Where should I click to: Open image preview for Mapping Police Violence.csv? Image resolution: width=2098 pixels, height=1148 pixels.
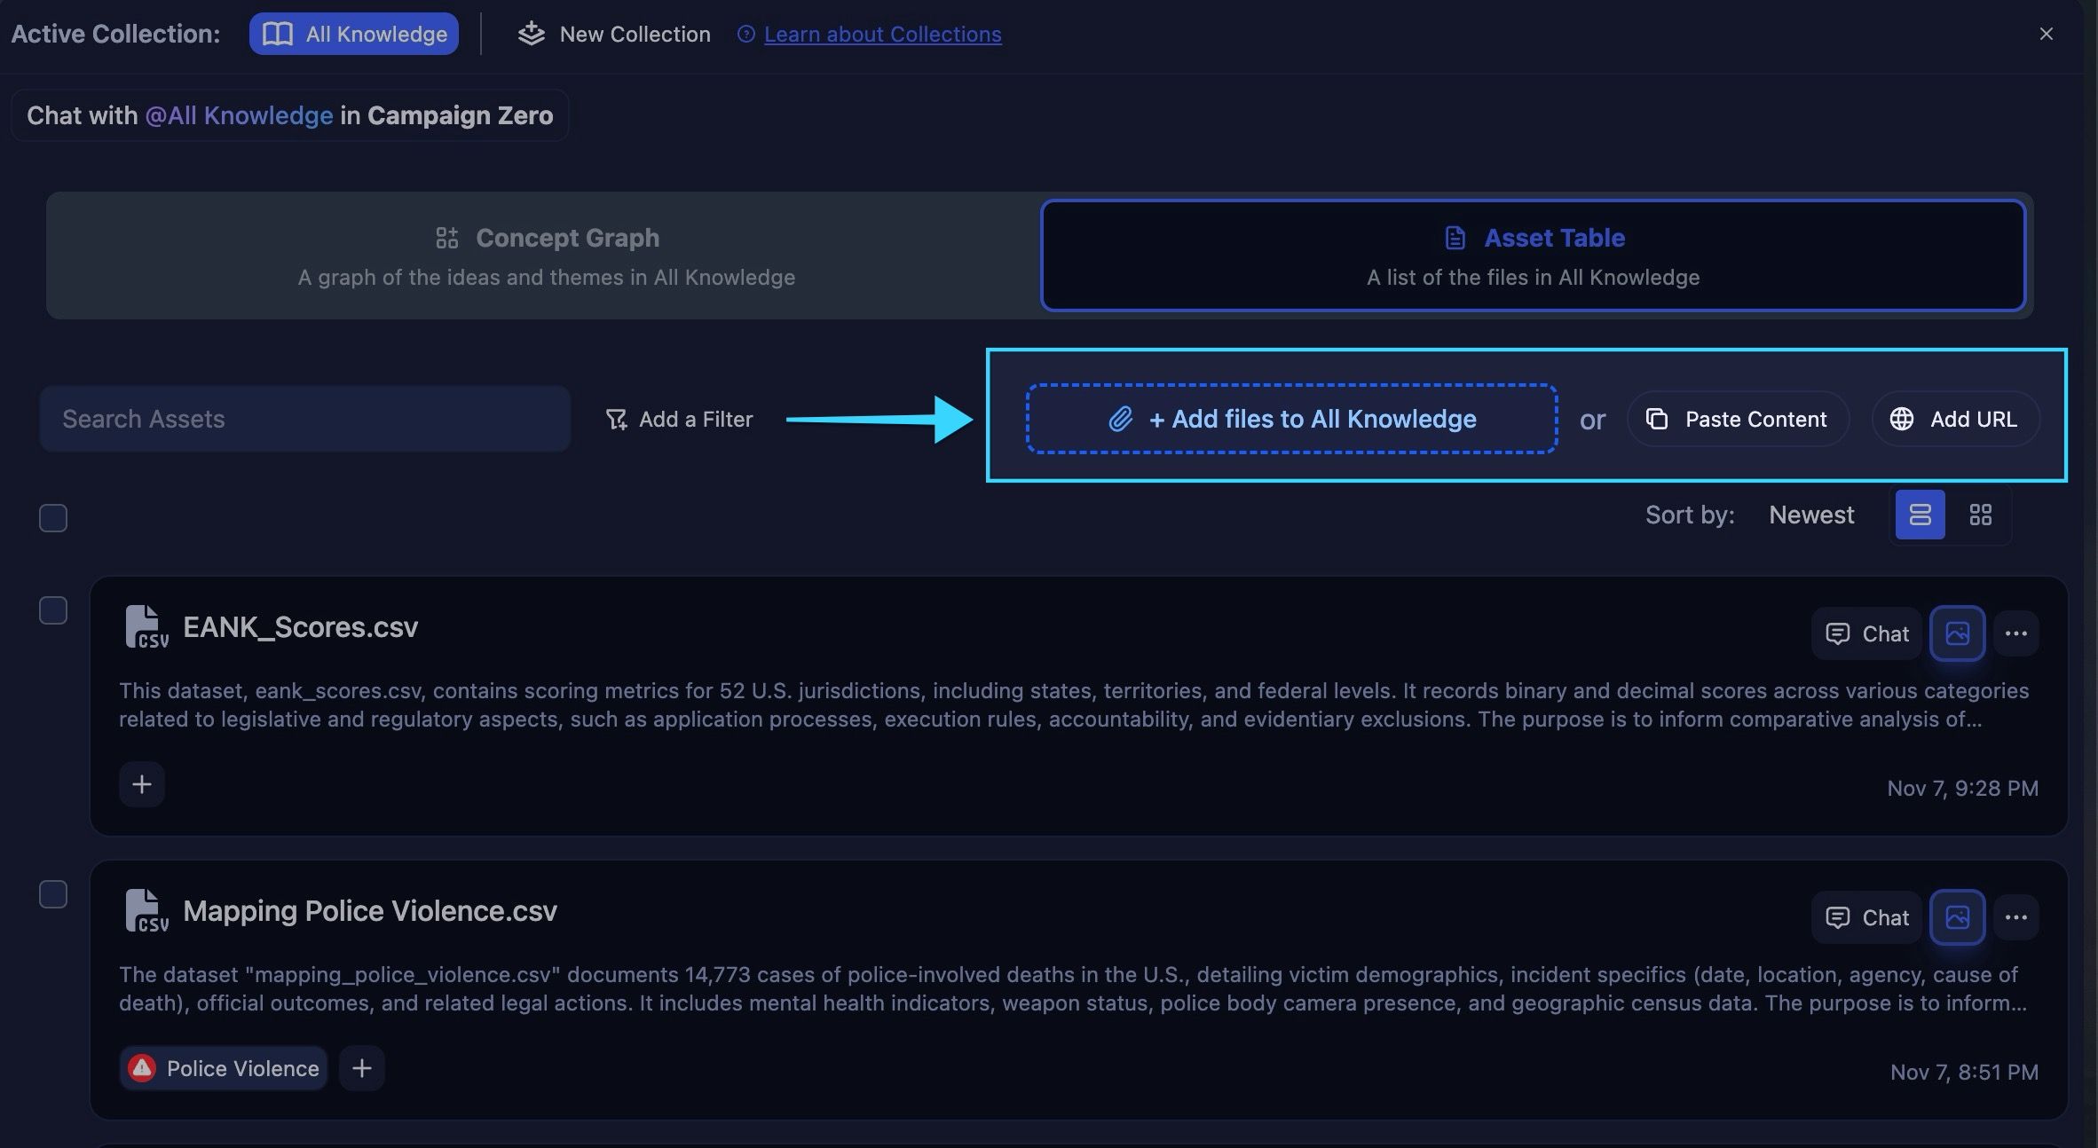[1957, 917]
